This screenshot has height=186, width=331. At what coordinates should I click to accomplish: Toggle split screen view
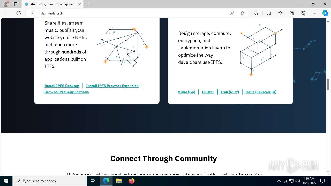269,13
